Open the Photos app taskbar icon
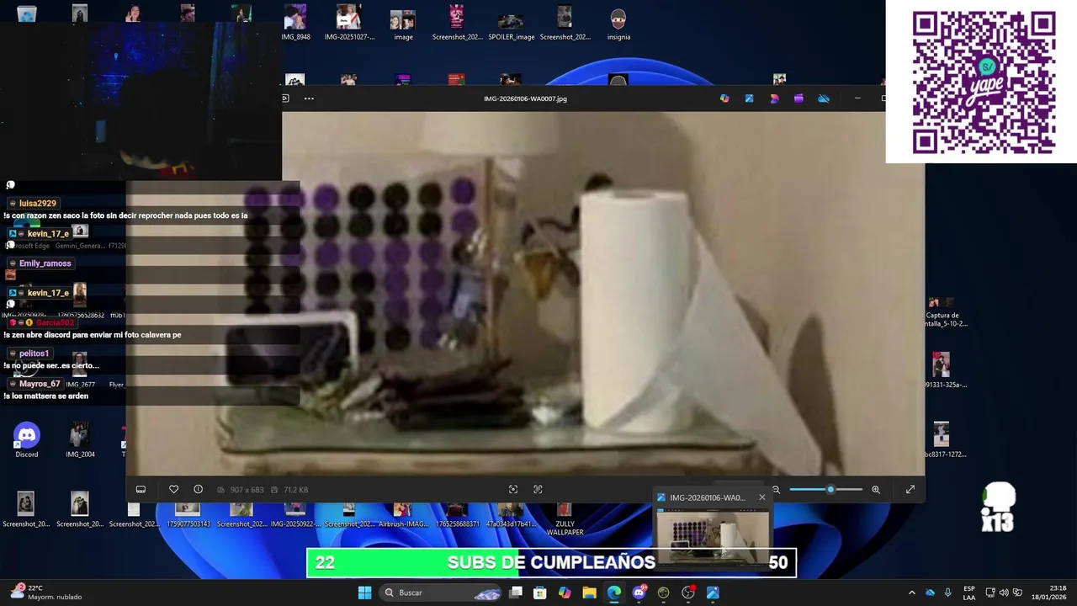This screenshot has width=1077, height=606. (713, 593)
